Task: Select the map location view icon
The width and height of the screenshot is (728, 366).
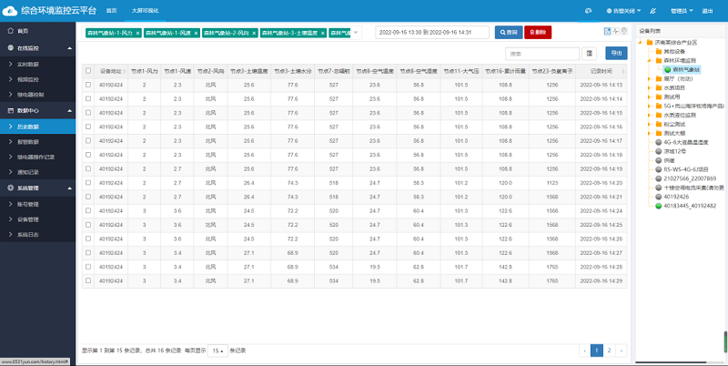Action: (x=624, y=31)
